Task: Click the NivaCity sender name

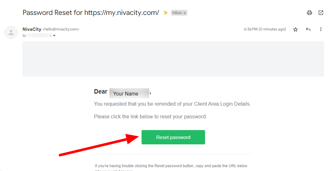Action: [32, 29]
